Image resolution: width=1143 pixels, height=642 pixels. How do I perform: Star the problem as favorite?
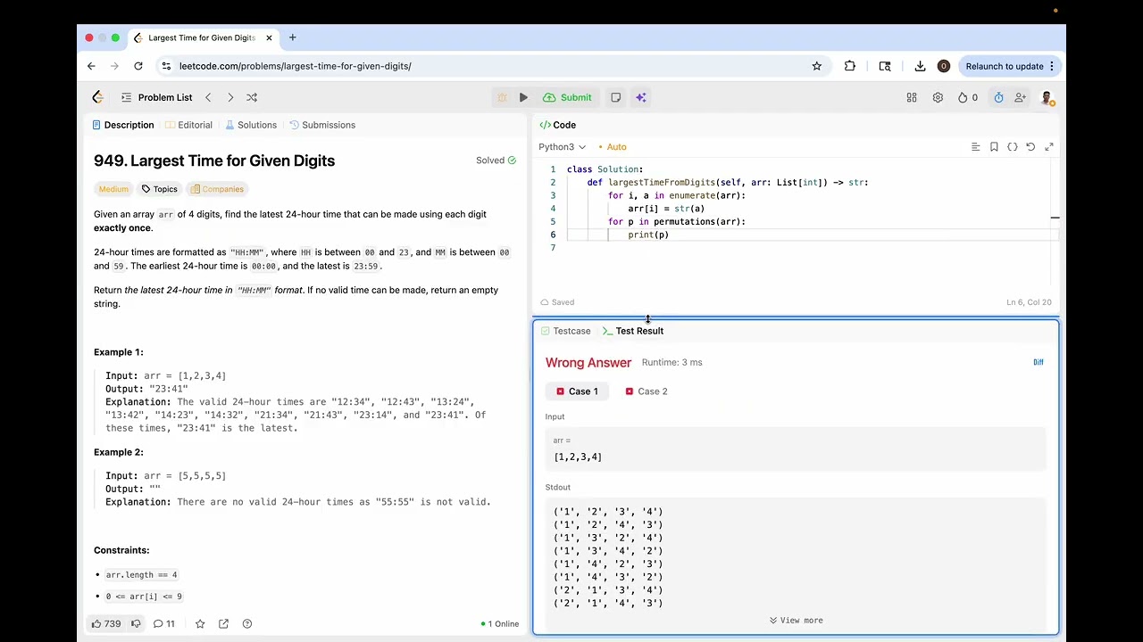click(200, 624)
